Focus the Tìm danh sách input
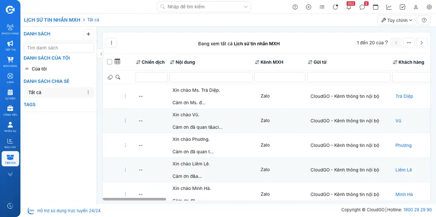Image resolution: width=436 pixels, height=217 pixels. 59,48
